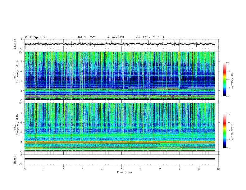Click the "ch.3(V)" axis label
246x190 pixels.
click(15, 159)
